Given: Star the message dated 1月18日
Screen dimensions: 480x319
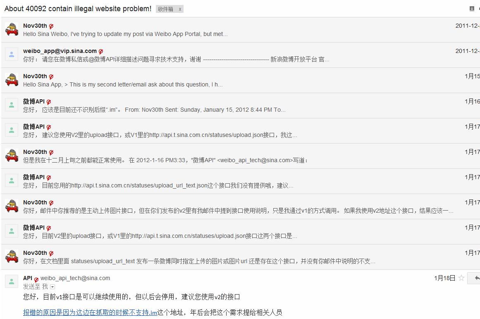Looking at the screenshot, I should [x=461, y=278].
